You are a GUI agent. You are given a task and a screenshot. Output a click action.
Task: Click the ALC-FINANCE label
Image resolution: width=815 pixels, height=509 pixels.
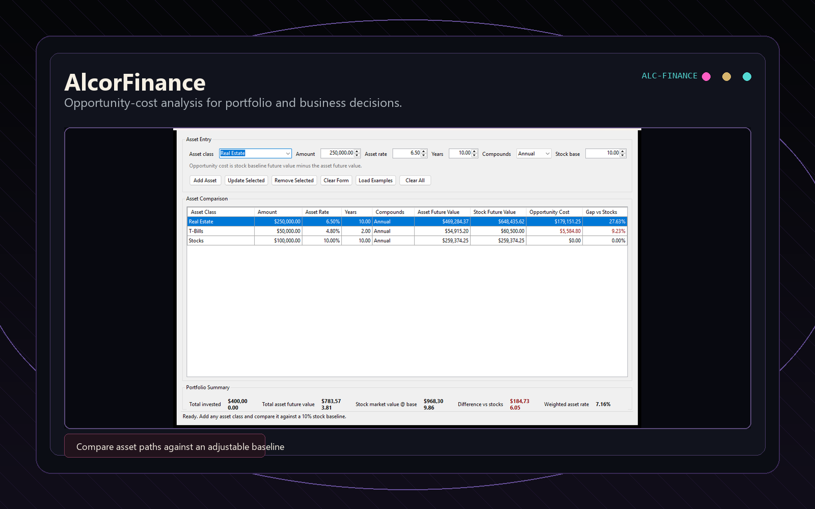pos(669,76)
